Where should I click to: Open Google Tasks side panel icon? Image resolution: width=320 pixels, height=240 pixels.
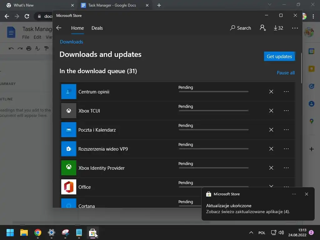click(x=312, y=86)
